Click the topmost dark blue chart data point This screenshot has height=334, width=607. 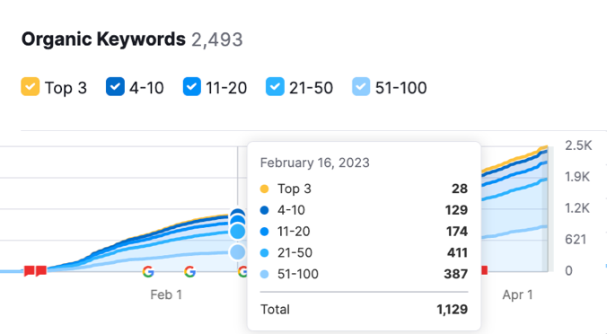[x=237, y=214]
